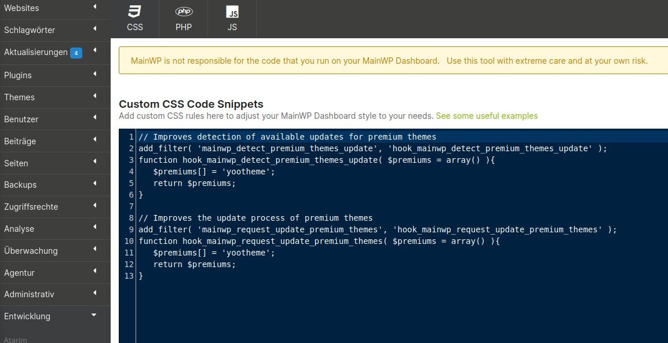The image size is (668, 343).
Task: Click the PHP logo icon
Action: [x=184, y=12]
